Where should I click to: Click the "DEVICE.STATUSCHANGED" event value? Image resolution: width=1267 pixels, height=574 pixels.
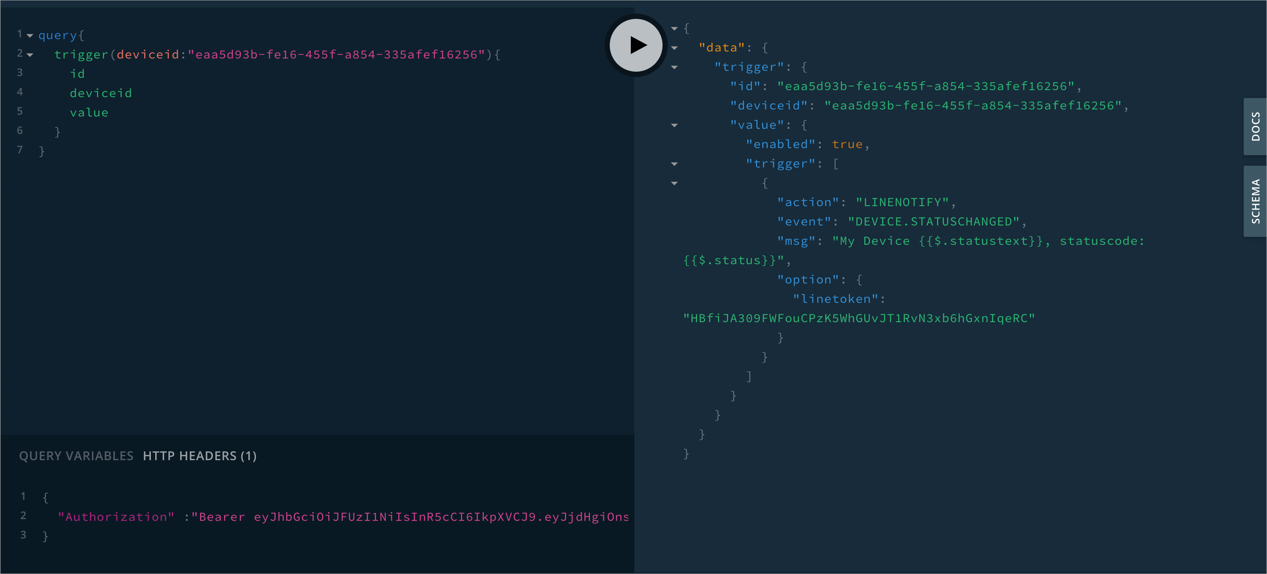click(x=933, y=222)
